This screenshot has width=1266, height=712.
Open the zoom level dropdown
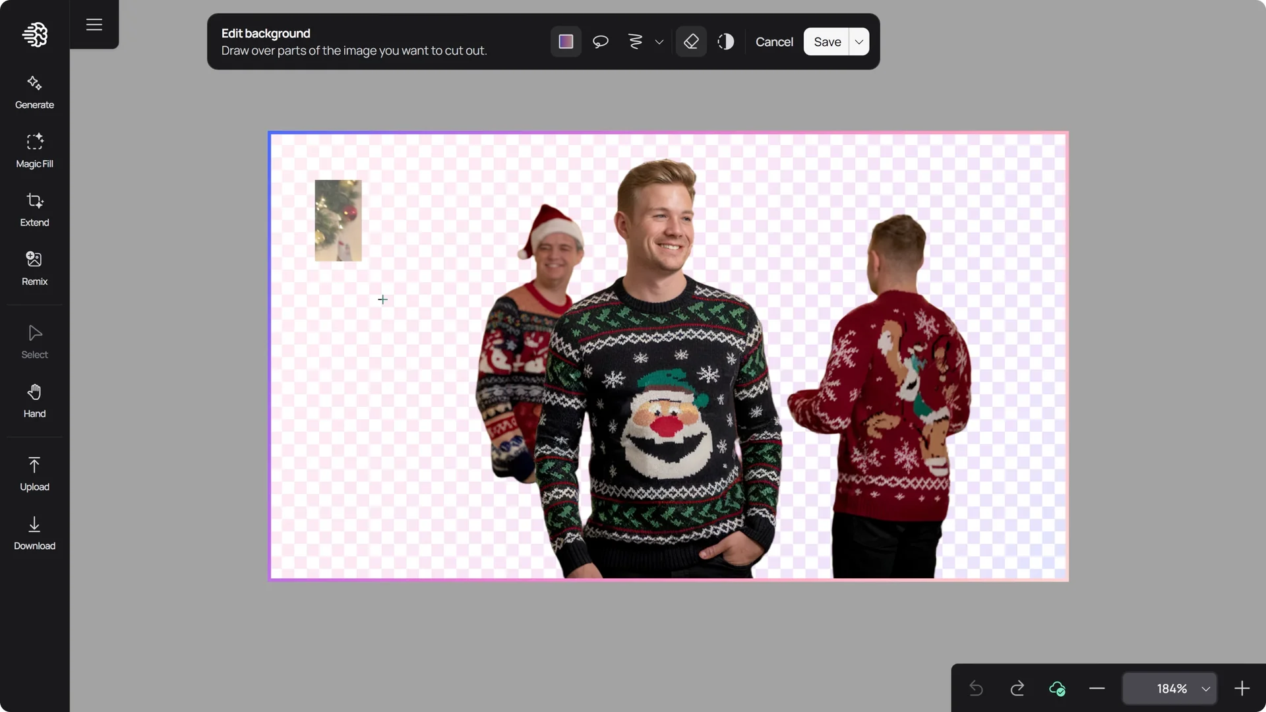click(x=1207, y=688)
